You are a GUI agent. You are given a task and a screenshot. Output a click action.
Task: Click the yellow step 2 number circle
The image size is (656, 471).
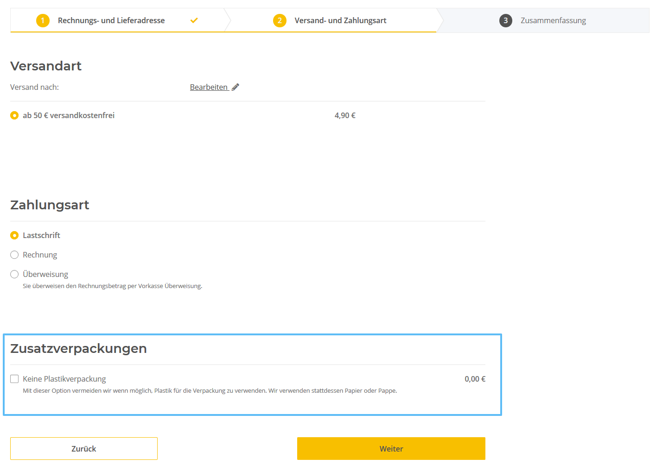pyautogui.click(x=280, y=20)
